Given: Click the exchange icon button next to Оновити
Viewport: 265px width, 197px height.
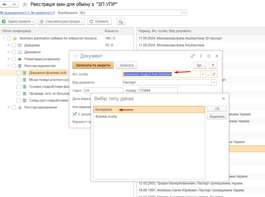Looking at the screenshot, I should 121,21.
